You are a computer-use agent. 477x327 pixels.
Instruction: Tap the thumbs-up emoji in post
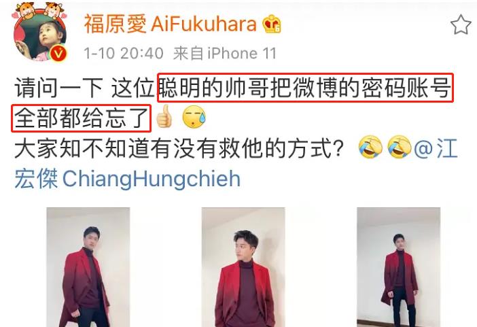[164, 116]
